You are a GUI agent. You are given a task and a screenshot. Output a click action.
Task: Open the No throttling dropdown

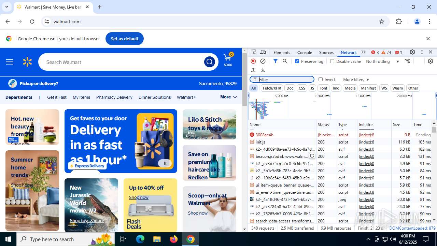point(382,61)
